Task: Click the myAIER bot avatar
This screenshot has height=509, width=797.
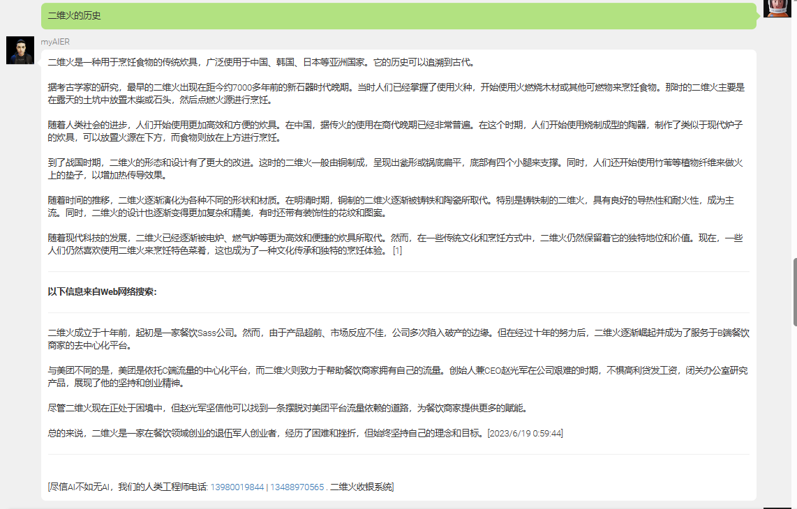Action: [20, 50]
